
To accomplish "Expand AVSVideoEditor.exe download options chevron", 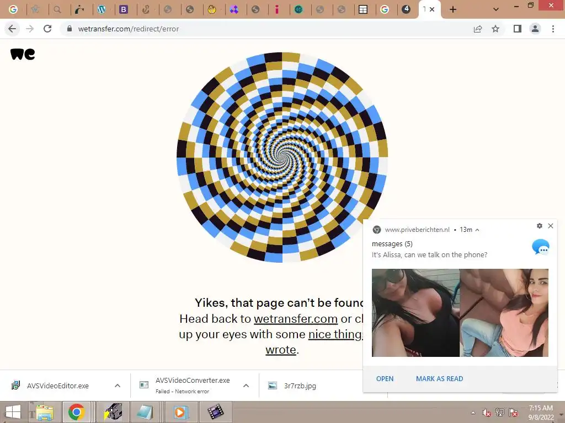I will pos(118,386).
